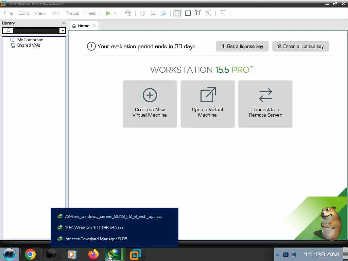Expand the Library search dropdown arrow
Screen dimensions: 348x261
coord(63,30)
